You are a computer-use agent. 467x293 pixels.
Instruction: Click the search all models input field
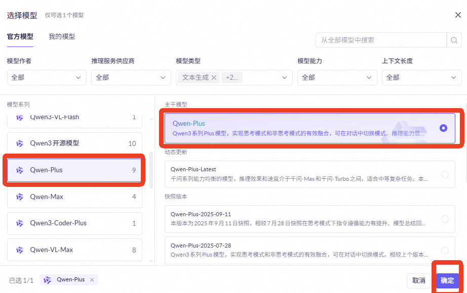(x=381, y=40)
